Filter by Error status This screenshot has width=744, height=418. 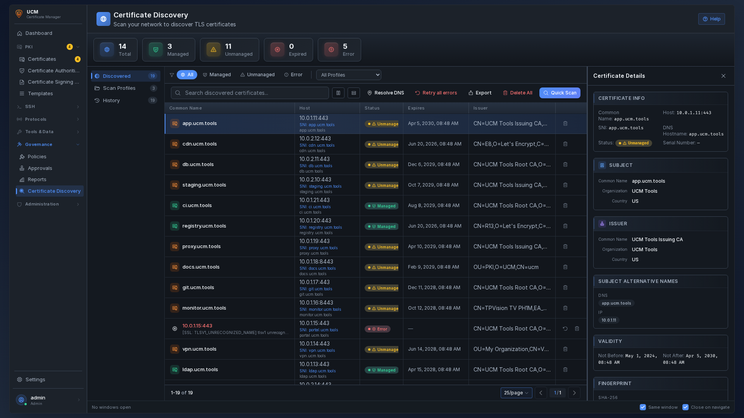[x=293, y=75]
